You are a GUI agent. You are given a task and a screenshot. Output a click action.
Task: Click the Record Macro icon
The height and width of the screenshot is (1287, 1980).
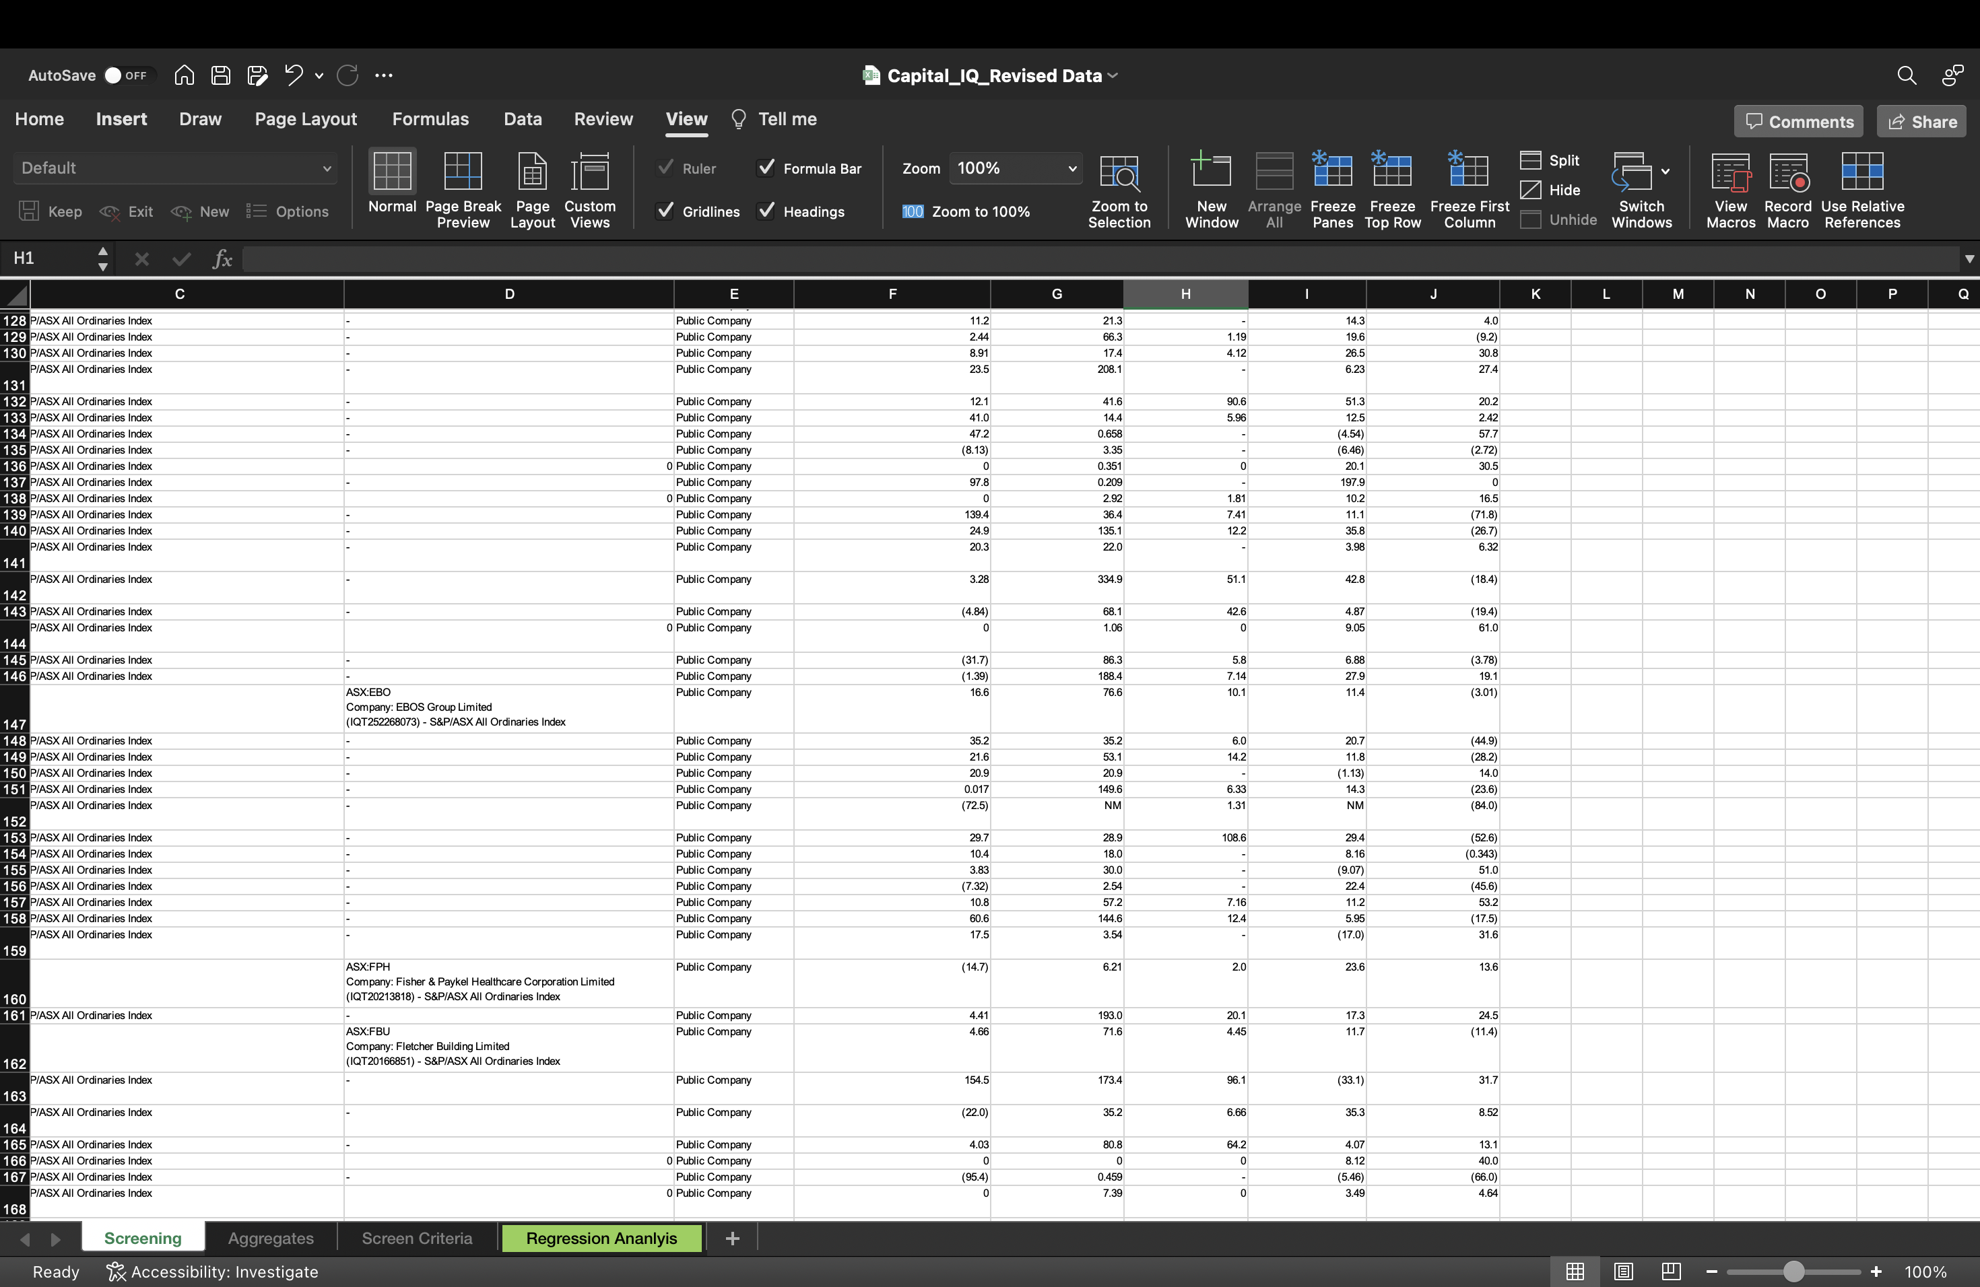click(1788, 171)
